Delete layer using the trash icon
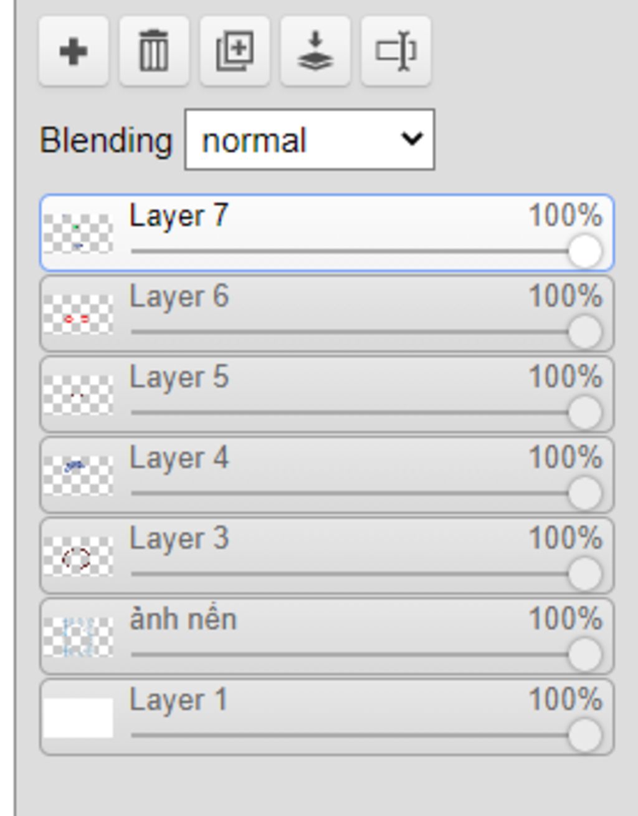This screenshot has width=638, height=816. point(154,51)
